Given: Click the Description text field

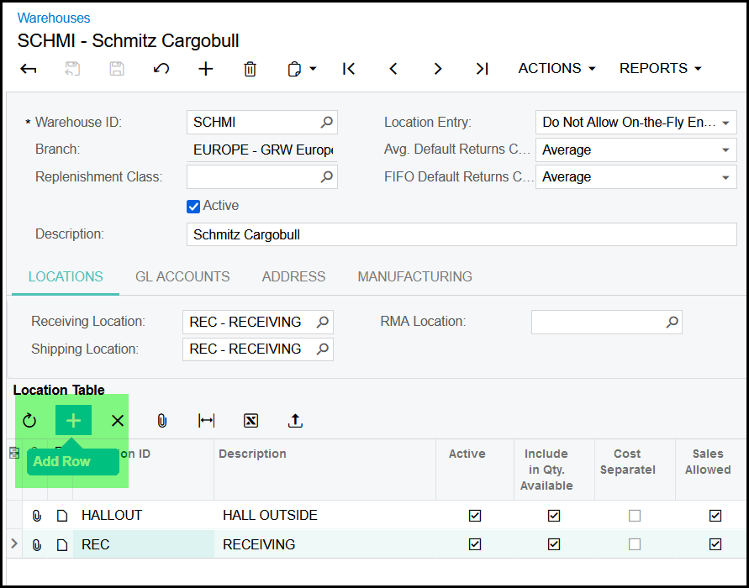Looking at the screenshot, I should (461, 235).
